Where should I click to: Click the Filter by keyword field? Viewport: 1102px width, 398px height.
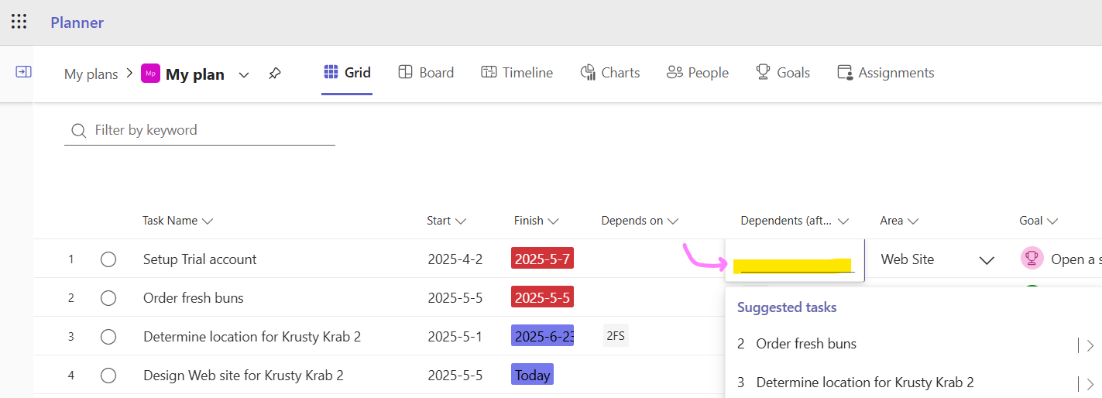tap(200, 130)
